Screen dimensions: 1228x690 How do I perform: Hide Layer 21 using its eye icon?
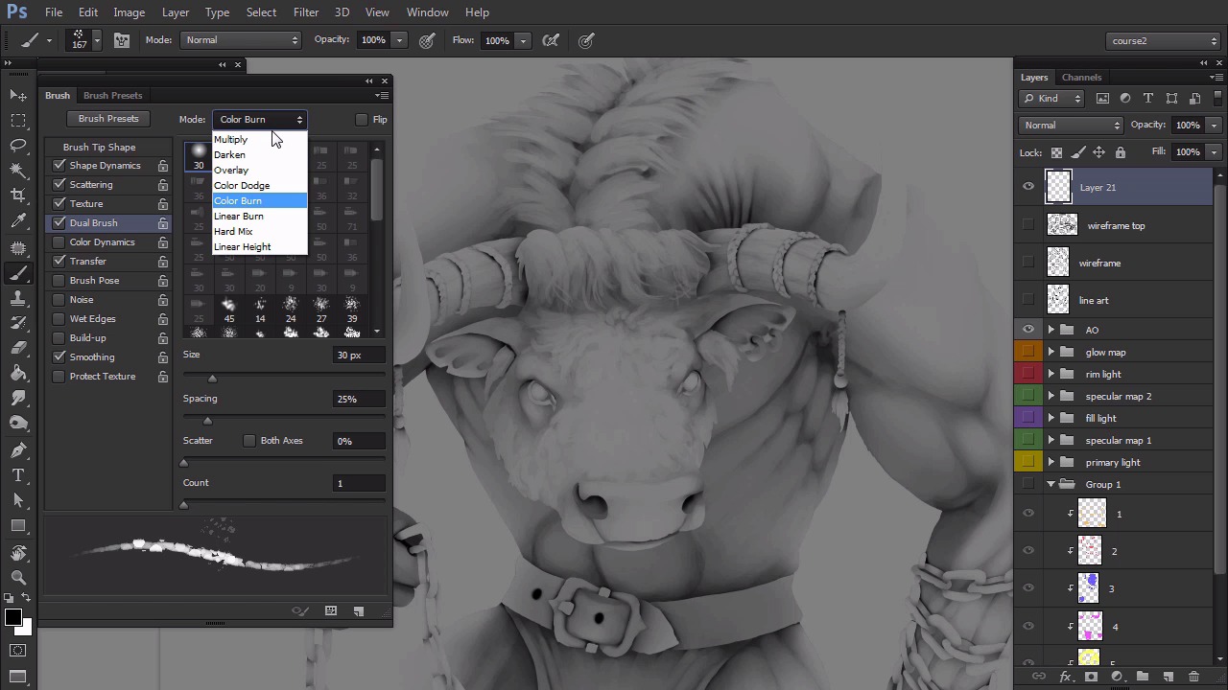click(1028, 188)
